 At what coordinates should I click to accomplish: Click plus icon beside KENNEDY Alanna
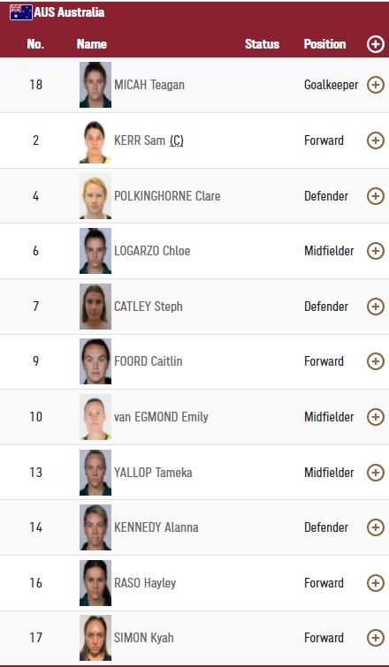[376, 527]
